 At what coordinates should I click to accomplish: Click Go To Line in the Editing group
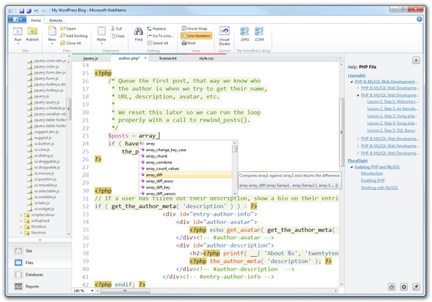click(161, 36)
